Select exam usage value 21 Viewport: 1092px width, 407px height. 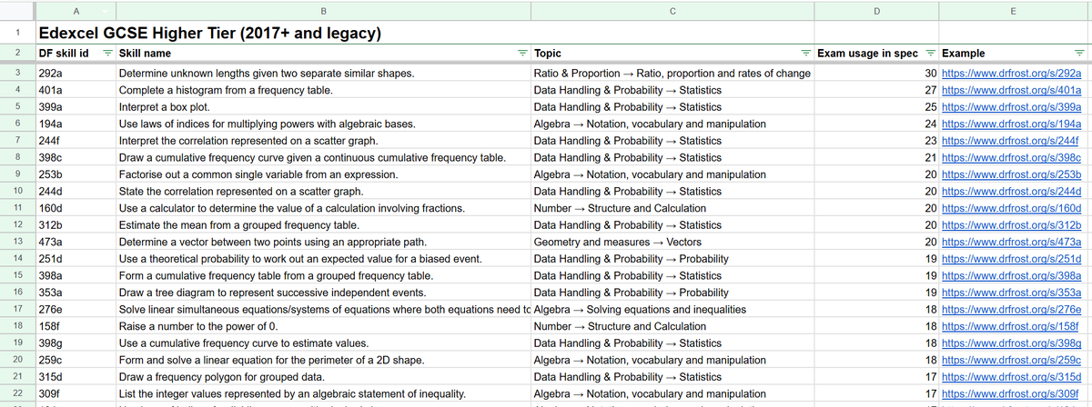(x=875, y=158)
